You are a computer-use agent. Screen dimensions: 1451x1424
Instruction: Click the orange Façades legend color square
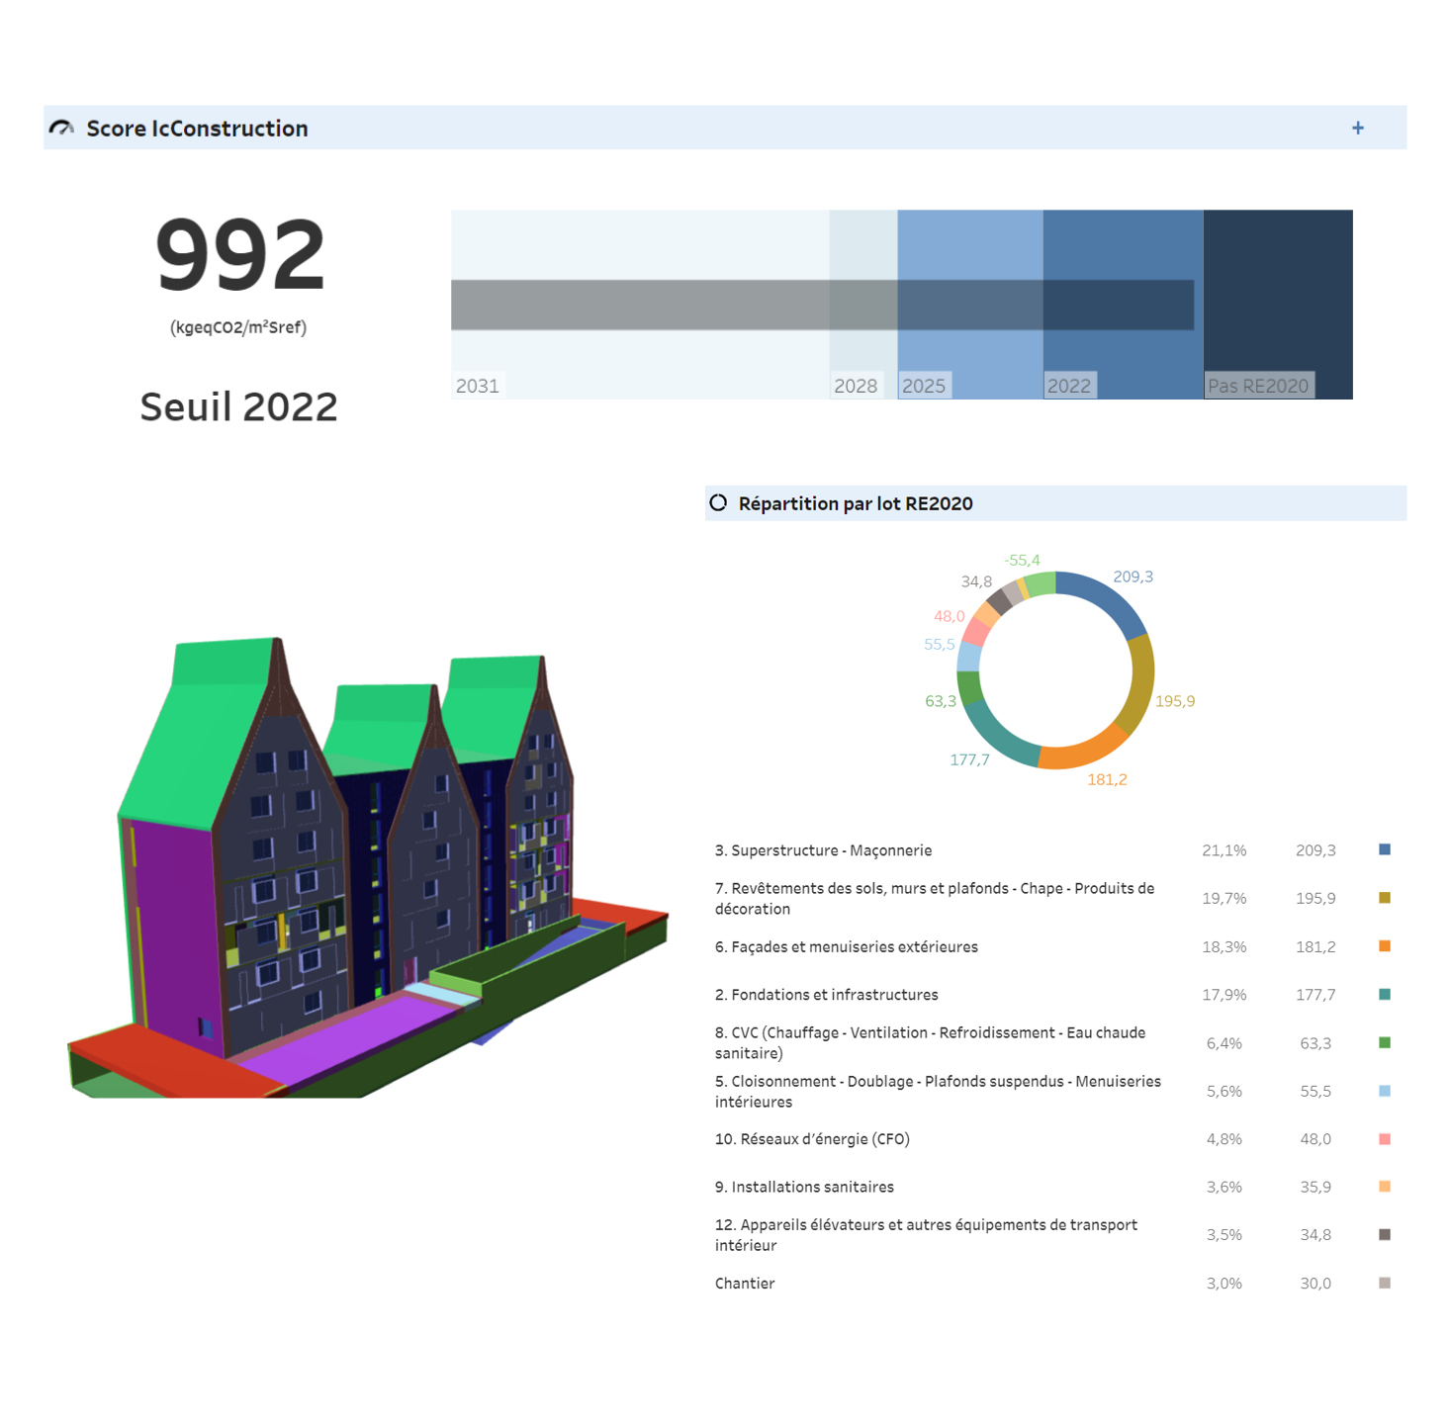click(1384, 946)
